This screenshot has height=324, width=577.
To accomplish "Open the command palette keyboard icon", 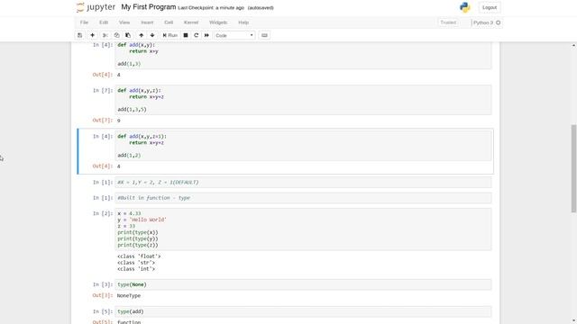I will tap(264, 35).
